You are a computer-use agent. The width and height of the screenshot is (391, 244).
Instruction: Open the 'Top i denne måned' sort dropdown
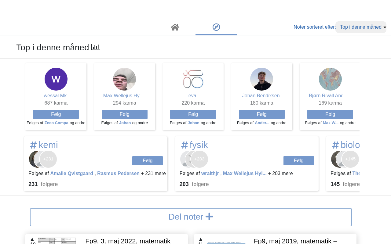[361, 27]
